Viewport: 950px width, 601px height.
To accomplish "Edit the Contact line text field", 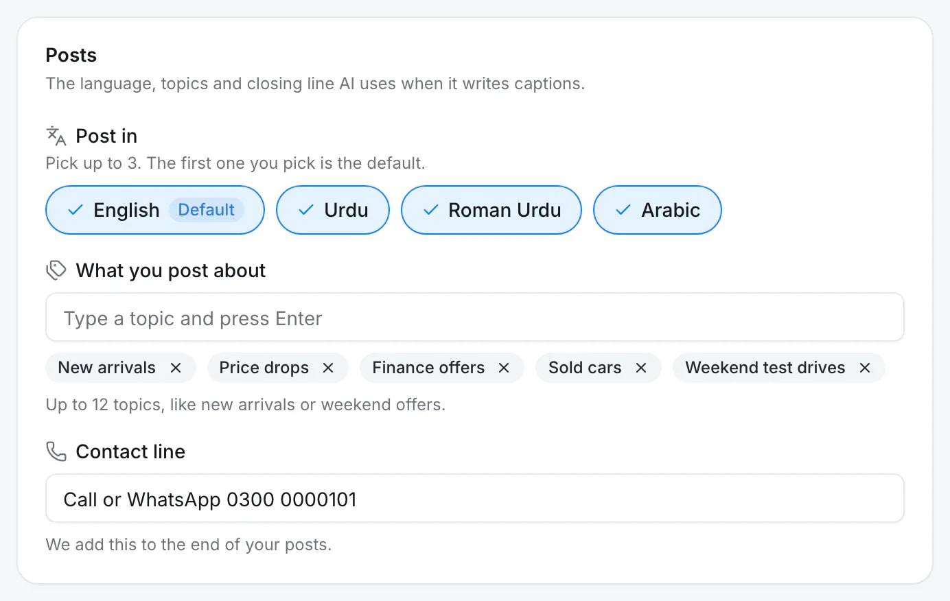I will [475, 499].
